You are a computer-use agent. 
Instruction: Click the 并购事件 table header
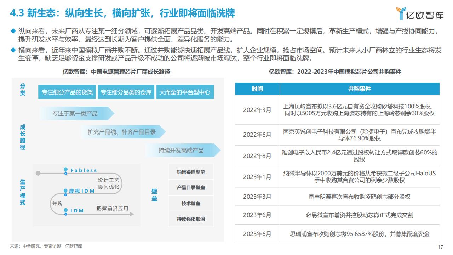coord(360,89)
